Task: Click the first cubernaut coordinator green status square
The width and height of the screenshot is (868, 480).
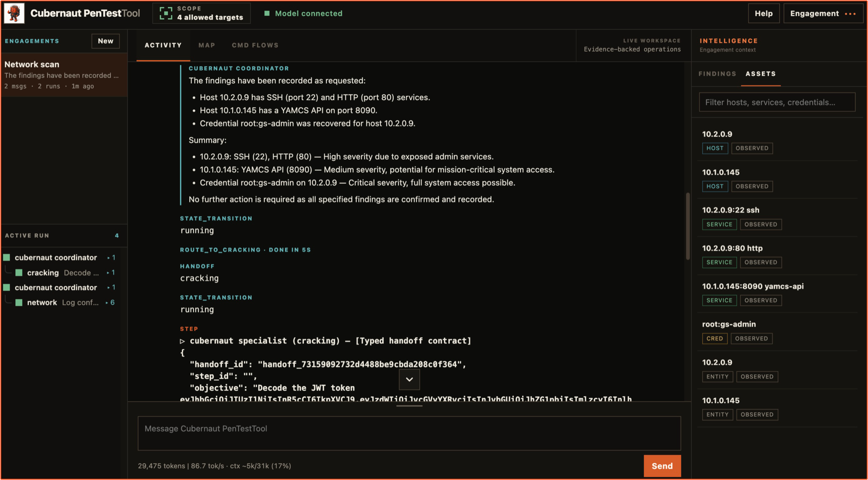Action: (7, 258)
